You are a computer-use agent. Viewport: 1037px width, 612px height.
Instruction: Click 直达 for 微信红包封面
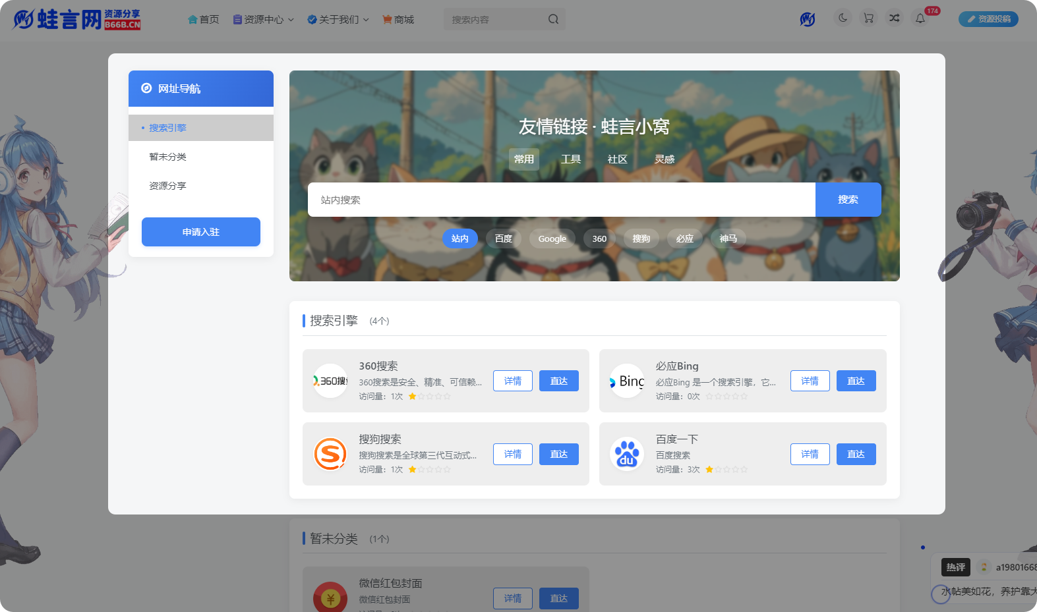pos(559,598)
